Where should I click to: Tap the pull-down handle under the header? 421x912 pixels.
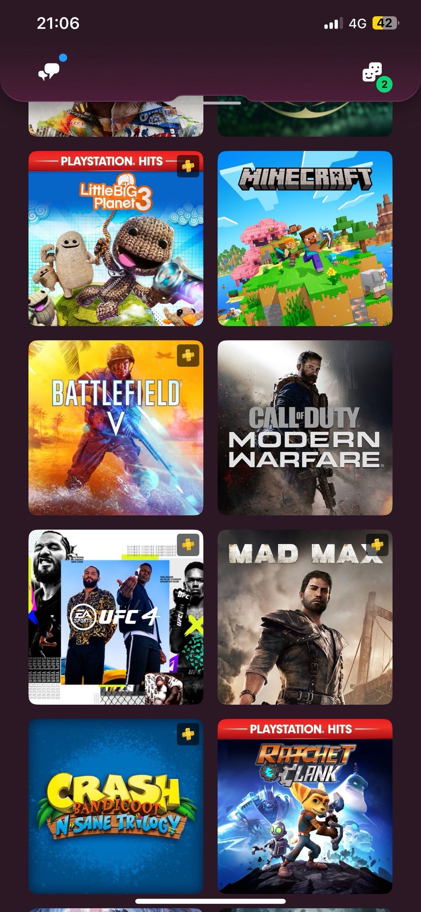click(210, 103)
